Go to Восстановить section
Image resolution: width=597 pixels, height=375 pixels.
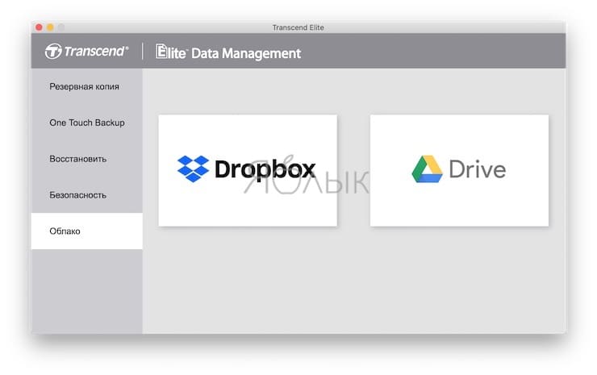click(87, 159)
